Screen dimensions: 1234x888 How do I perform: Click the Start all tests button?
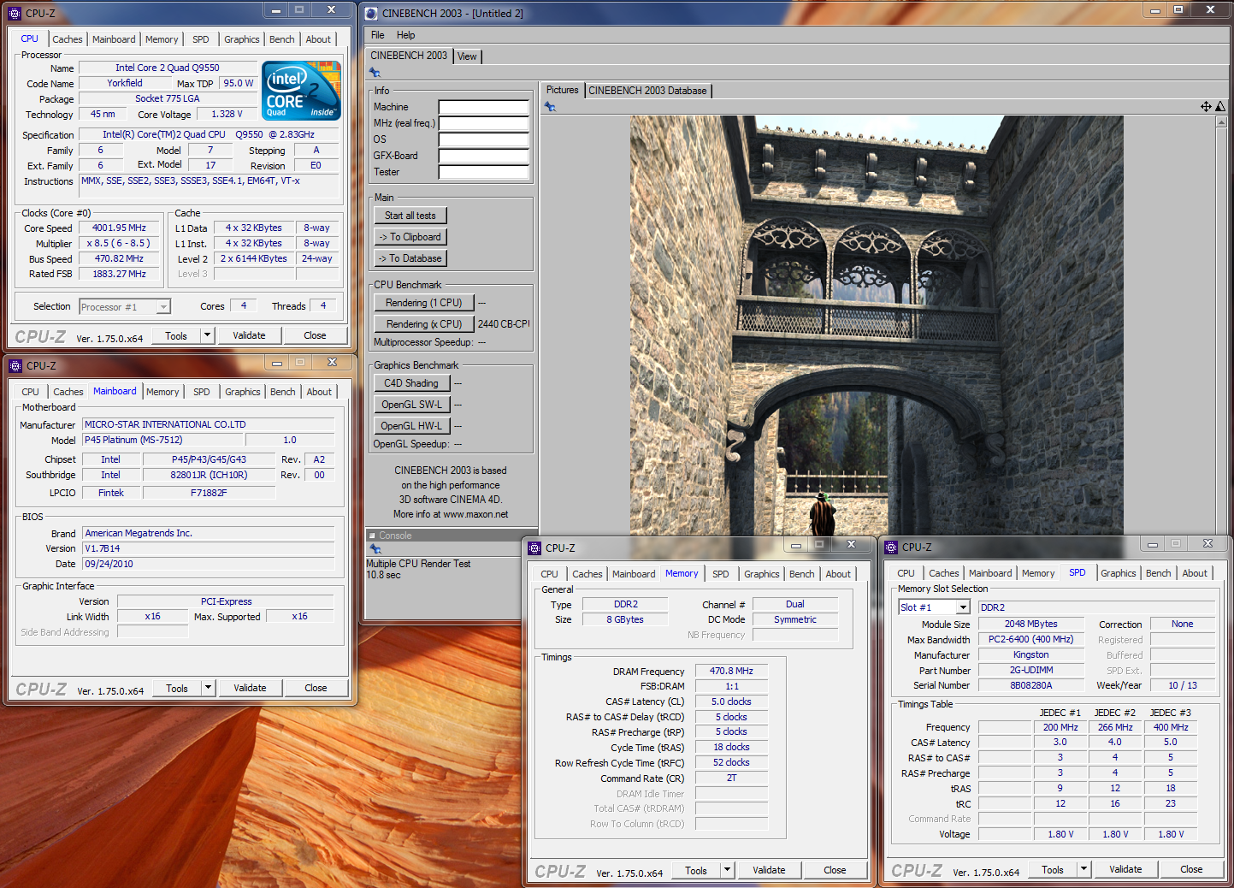tap(410, 216)
